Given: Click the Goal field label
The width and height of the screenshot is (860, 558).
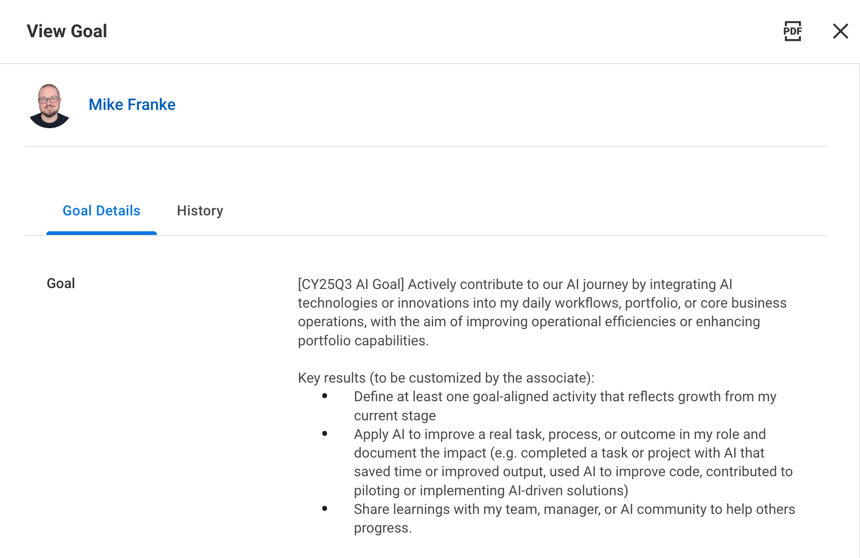Looking at the screenshot, I should [60, 283].
